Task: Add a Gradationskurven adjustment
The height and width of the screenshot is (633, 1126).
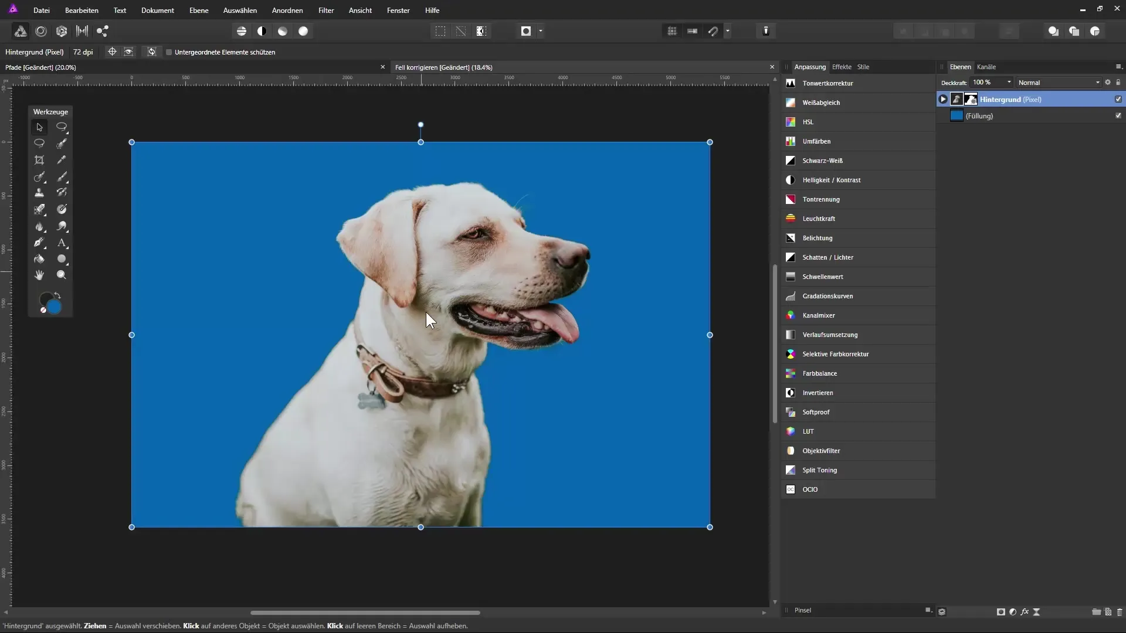Action: [x=859, y=296]
